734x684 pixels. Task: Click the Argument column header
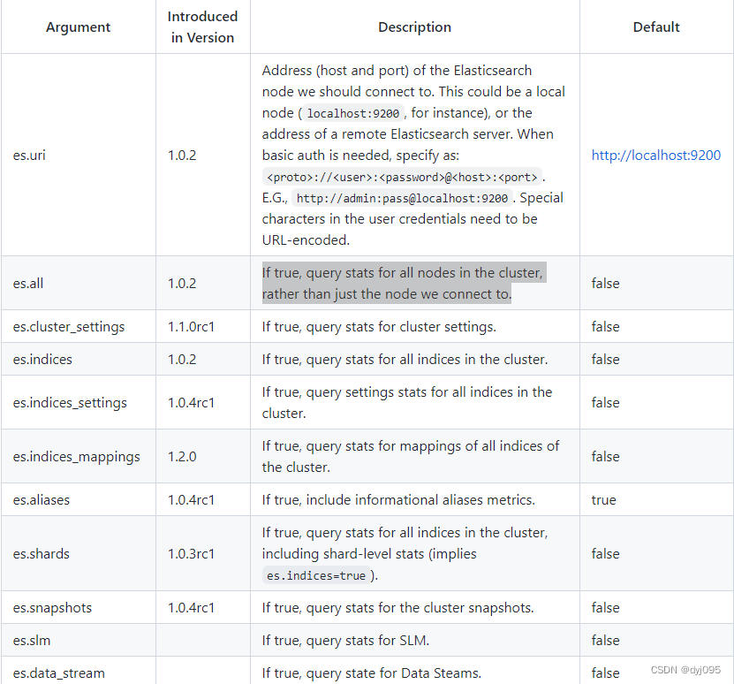coord(79,27)
